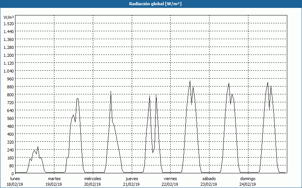Select the 1.040 y-axis value
The image size is (302, 188).
click(9, 71)
